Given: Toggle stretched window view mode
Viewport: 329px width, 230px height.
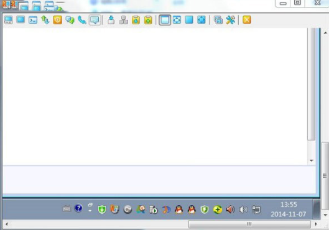Looking at the screenshot, I should point(177,20).
